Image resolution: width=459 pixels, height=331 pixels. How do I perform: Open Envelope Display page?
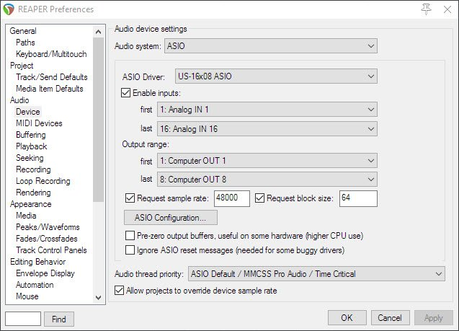pyautogui.click(x=45, y=273)
